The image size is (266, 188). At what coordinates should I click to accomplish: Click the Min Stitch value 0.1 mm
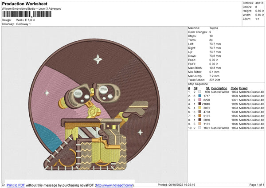click(214, 72)
